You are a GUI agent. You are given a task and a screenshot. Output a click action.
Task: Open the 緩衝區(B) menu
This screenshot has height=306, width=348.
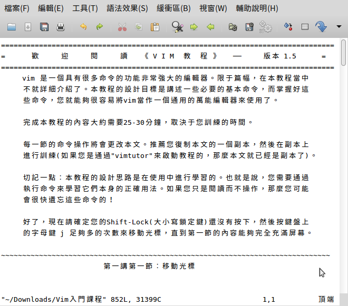point(173,8)
